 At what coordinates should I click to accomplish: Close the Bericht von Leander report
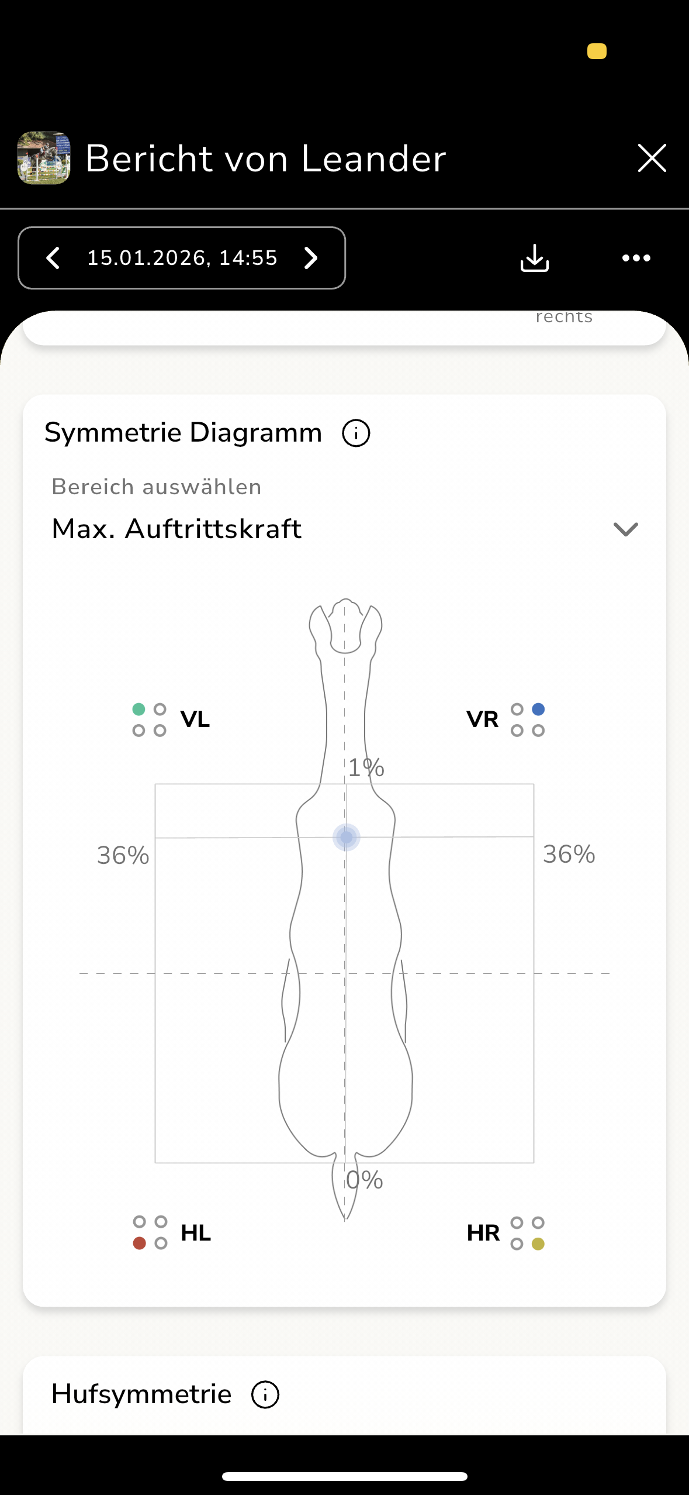pos(652,158)
